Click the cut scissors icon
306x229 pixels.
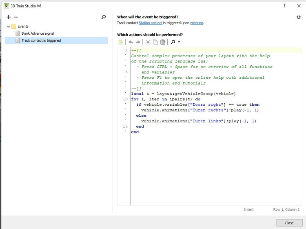pyautogui.click(x=148, y=42)
